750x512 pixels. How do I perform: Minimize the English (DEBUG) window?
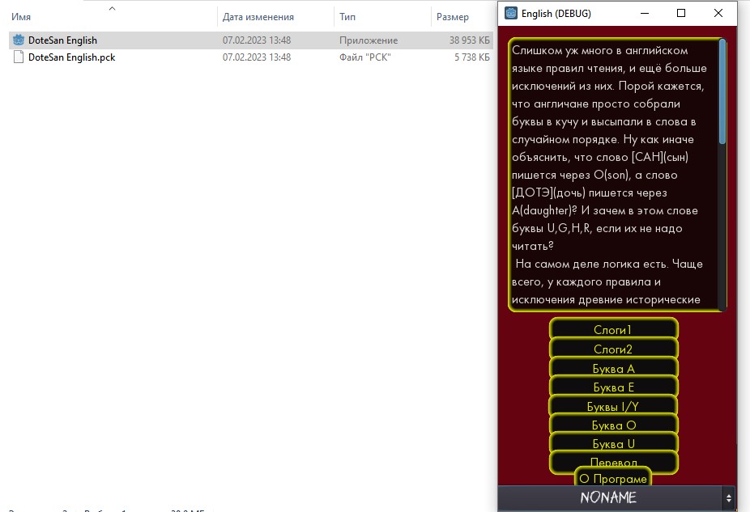[x=644, y=14]
